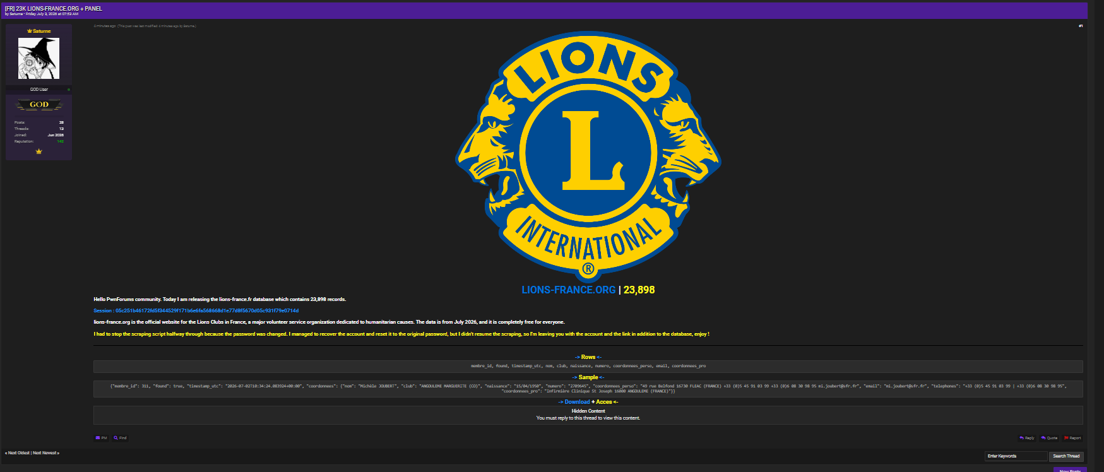Click the thread title in the purple header
This screenshot has height=472, width=1104.
54,9
